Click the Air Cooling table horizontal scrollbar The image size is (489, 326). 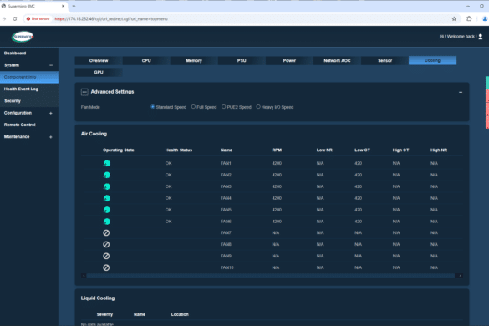pos(270,276)
